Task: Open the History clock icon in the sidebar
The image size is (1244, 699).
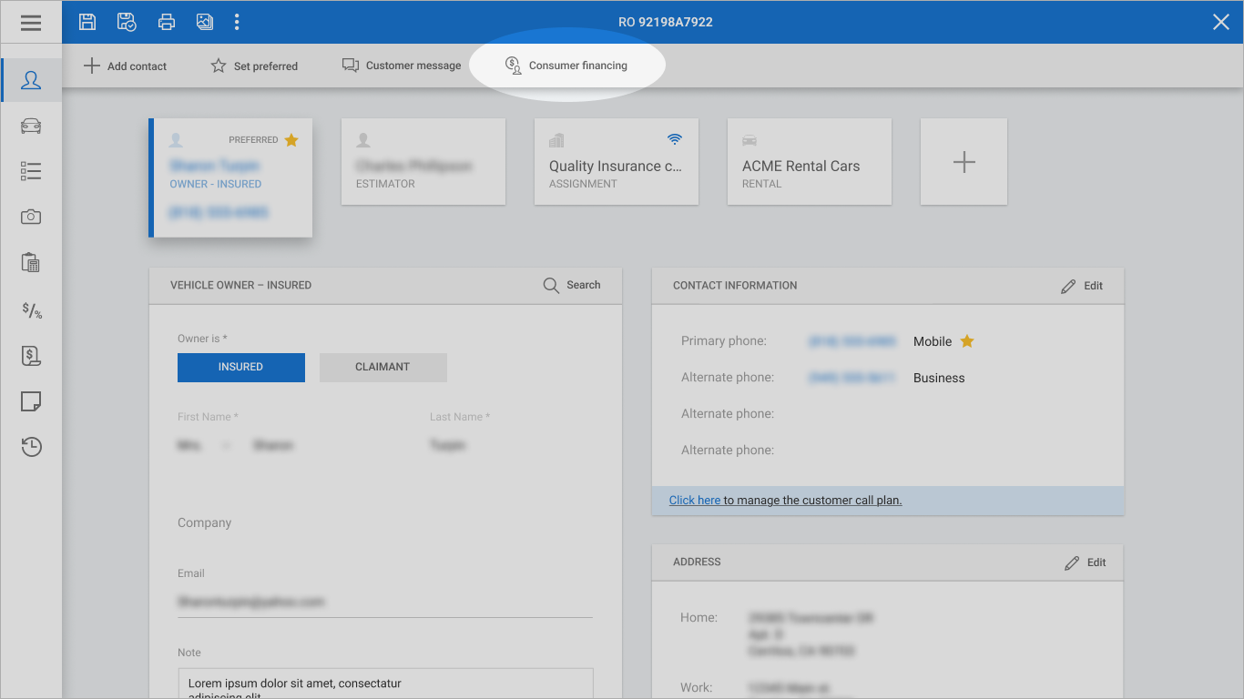Action: point(31,447)
